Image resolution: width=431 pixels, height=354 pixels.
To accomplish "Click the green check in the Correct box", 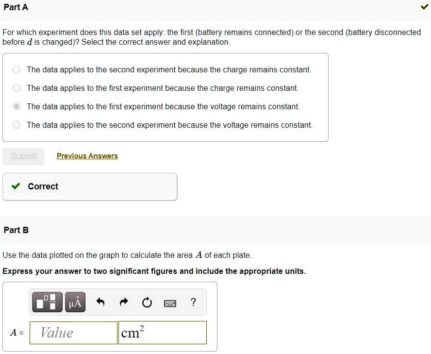I will click(x=16, y=186).
